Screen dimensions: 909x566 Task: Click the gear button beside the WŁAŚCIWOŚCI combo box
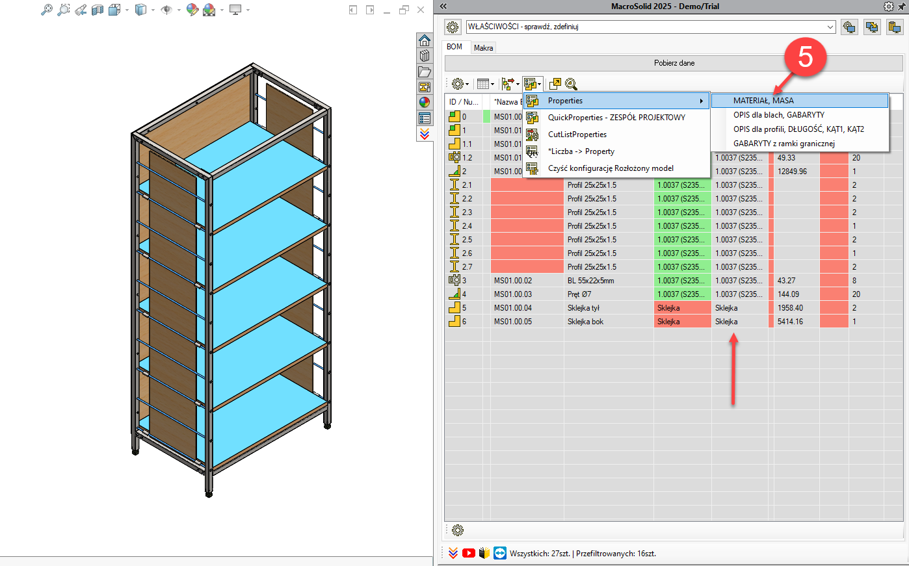pos(453,27)
